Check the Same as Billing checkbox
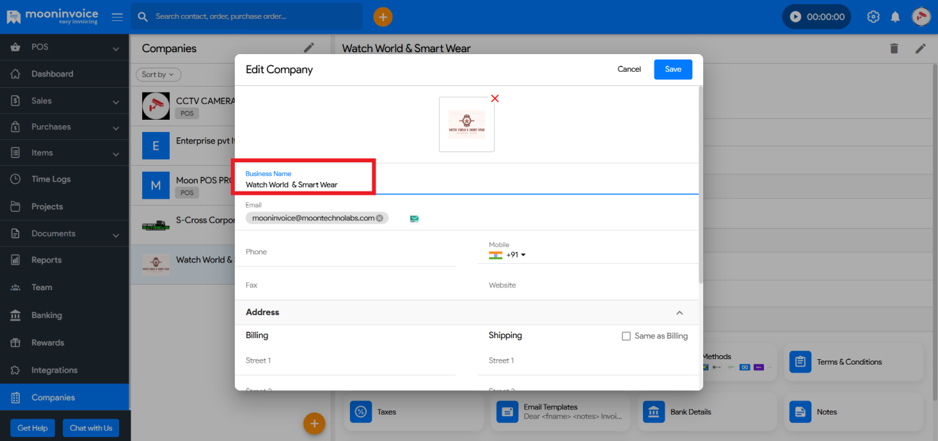Viewport: 938px width, 441px height. coord(626,336)
